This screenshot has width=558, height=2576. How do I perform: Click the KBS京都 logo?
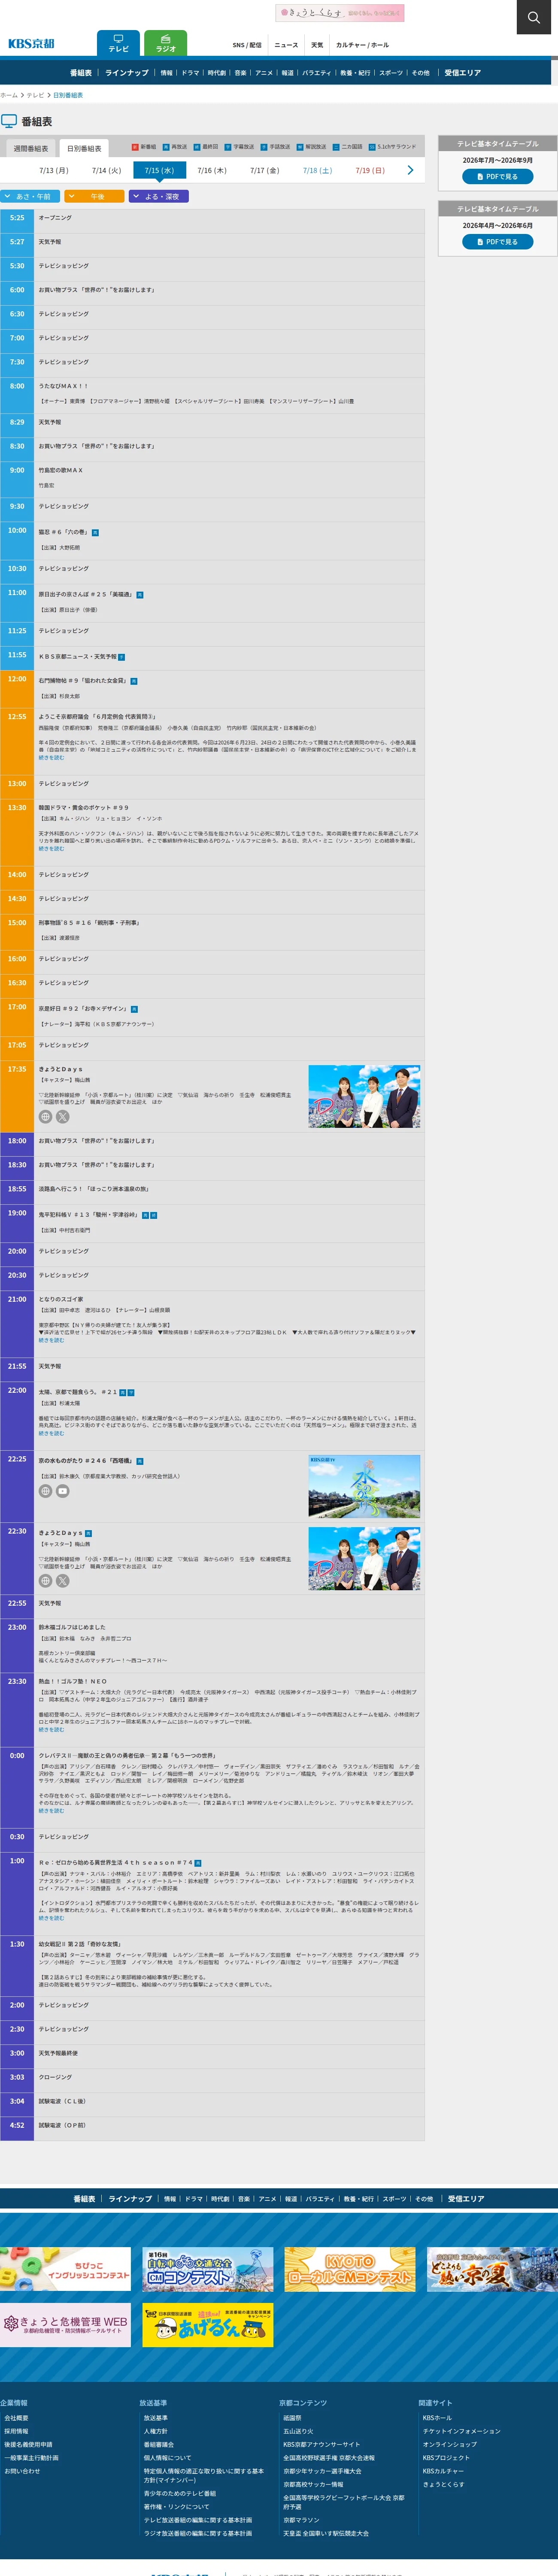point(31,43)
